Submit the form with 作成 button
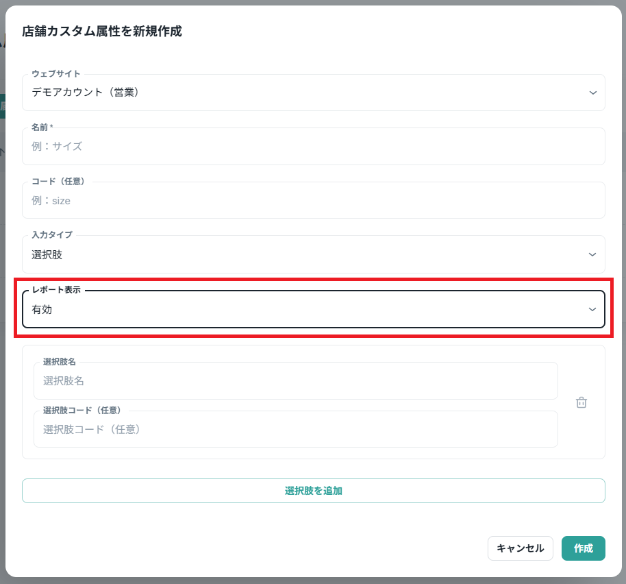The height and width of the screenshot is (584, 626). pyautogui.click(x=583, y=548)
